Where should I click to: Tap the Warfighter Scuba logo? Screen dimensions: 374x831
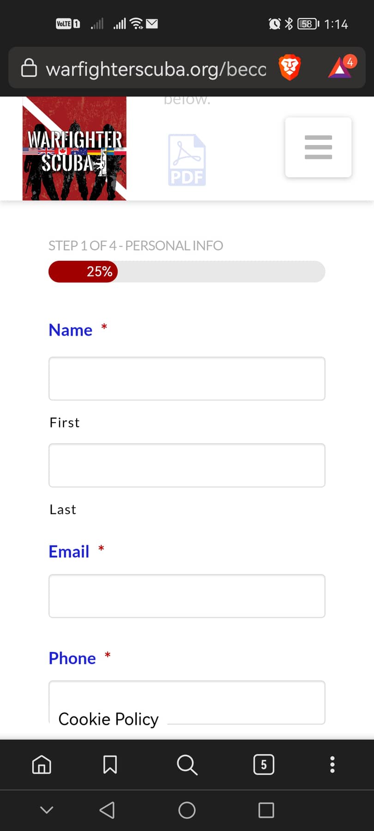coord(74,149)
